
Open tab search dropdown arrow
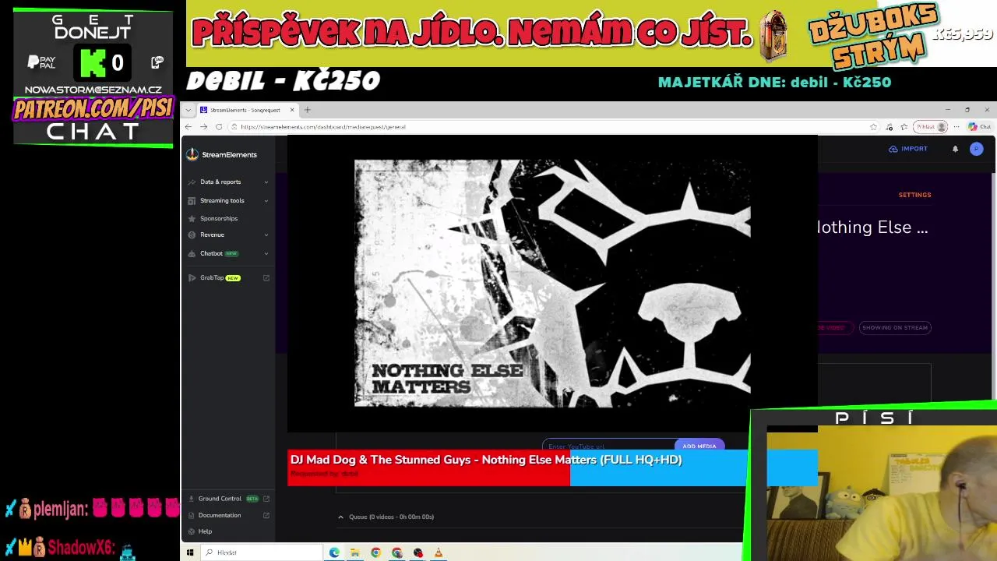[x=188, y=110]
